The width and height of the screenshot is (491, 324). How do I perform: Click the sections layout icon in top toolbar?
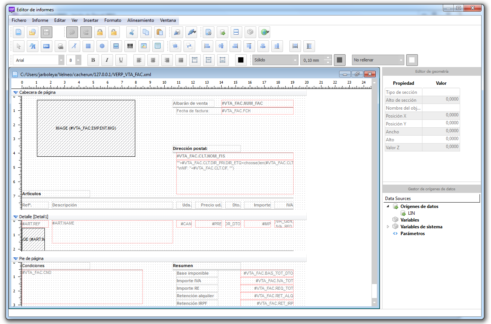[236, 32]
